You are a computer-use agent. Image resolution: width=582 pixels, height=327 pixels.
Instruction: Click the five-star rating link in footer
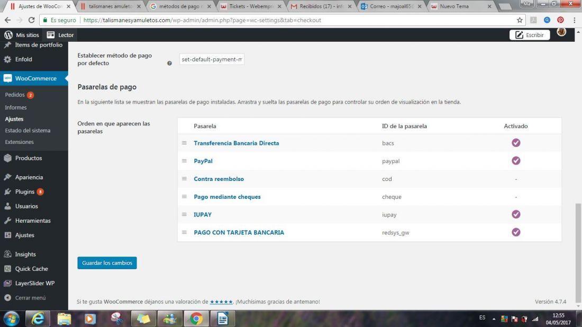click(221, 302)
